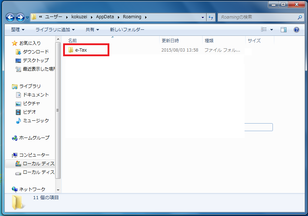Sort by 名前 column header
This screenshot has width=308, height=216.
[x=72, y=40]
